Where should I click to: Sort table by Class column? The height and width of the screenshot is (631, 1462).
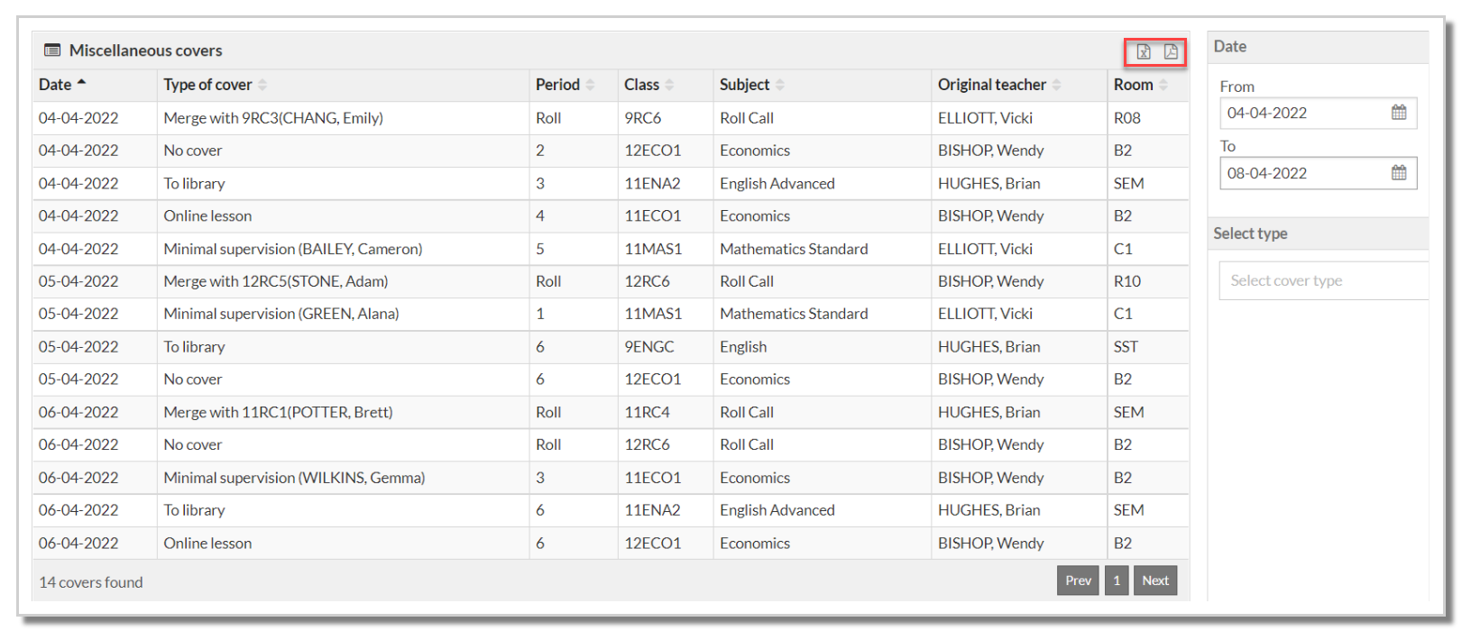669,85
